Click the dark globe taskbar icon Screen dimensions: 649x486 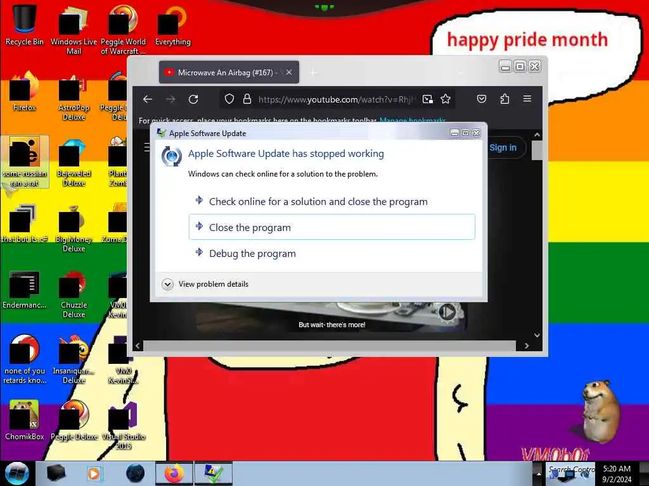pyautogui.click(x=136, y=473)
